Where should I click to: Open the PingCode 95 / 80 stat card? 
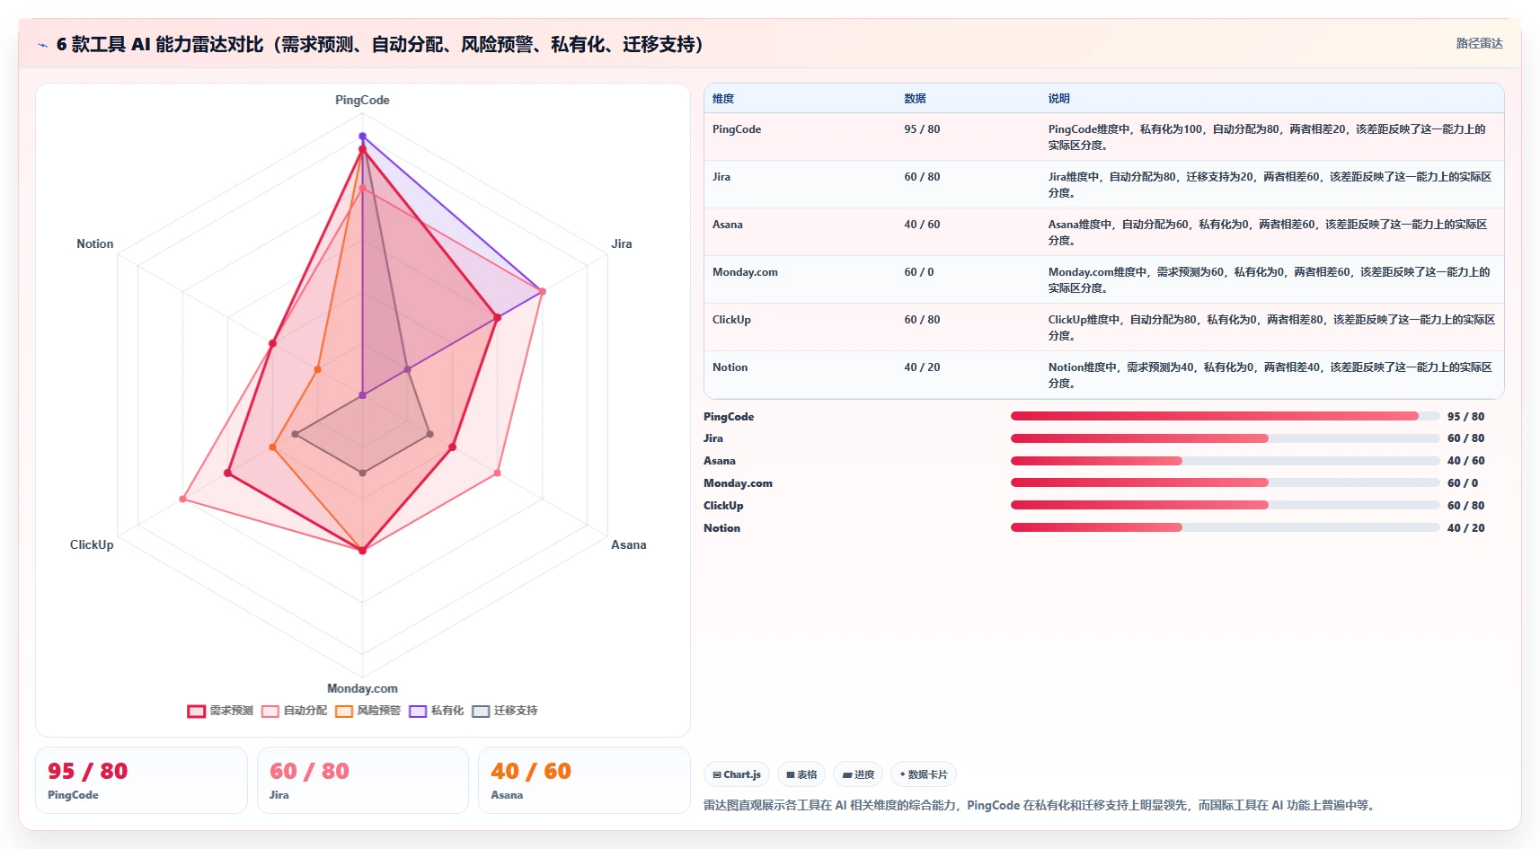[x=141, y=781]
